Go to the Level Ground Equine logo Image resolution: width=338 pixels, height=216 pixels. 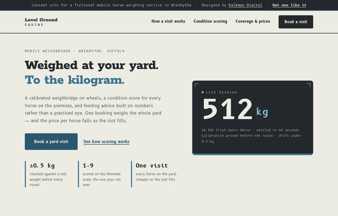pyautogui.click(x=41, y=22)
